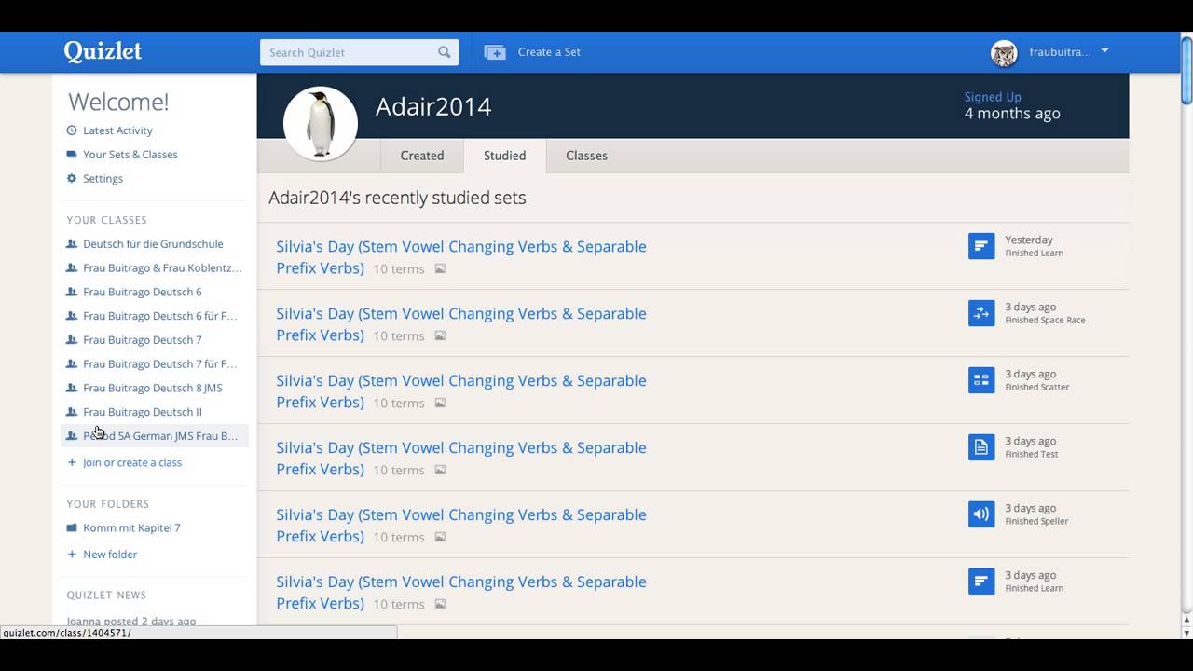Expand the fraubuitra account dropdown arrow

click(x=1104, y=51)
